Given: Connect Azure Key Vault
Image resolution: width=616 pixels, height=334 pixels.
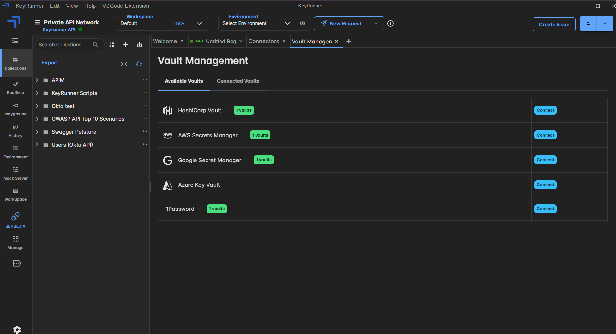Looking at the screenshot, I should [x=546, y=185].
